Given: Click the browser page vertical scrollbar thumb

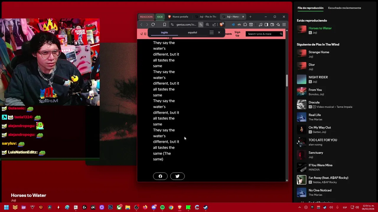Looking at the screenshot, I should click(x=287, y=80).
